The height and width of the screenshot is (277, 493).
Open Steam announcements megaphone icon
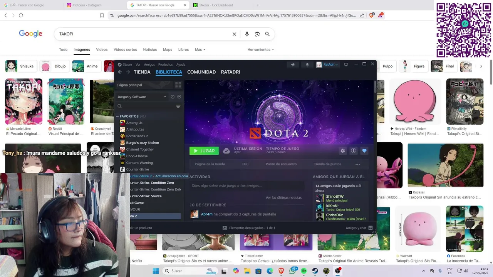click(293, 65)
